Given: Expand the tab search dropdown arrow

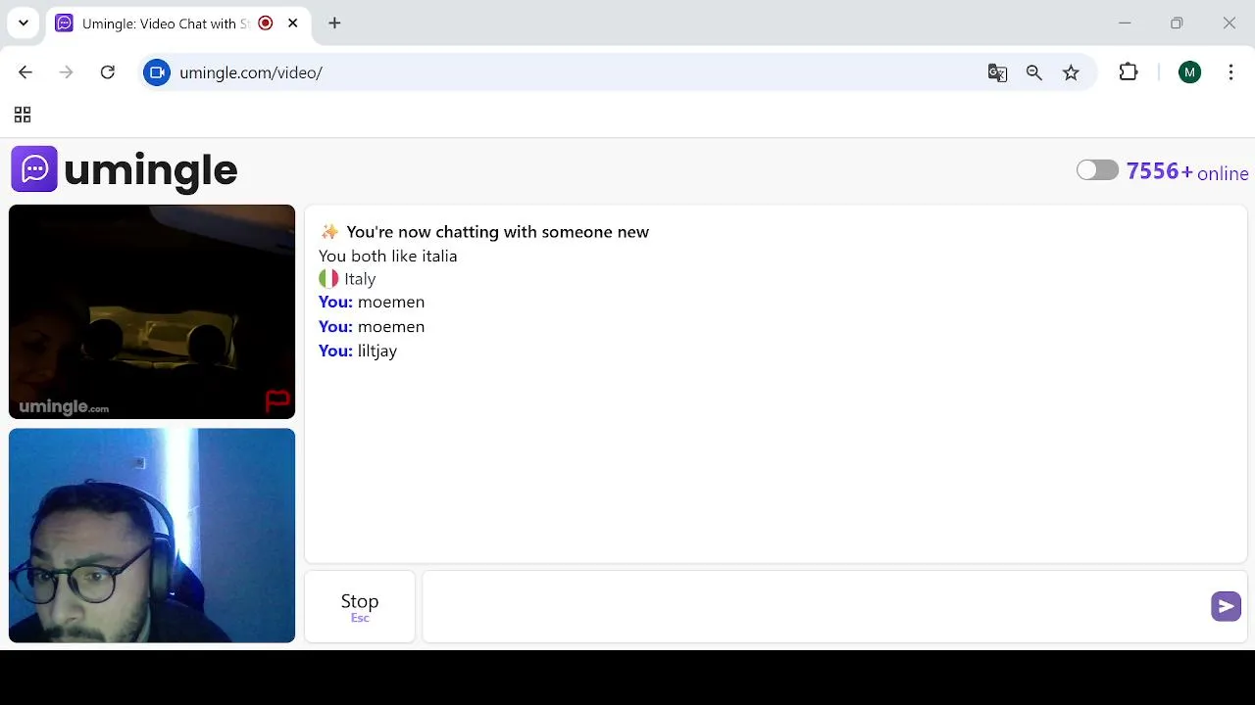Looking at the screenshot, I should [24, 23].
